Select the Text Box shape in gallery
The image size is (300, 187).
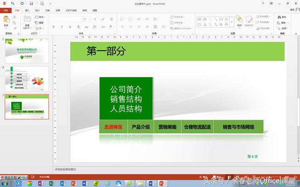[200, 19]
